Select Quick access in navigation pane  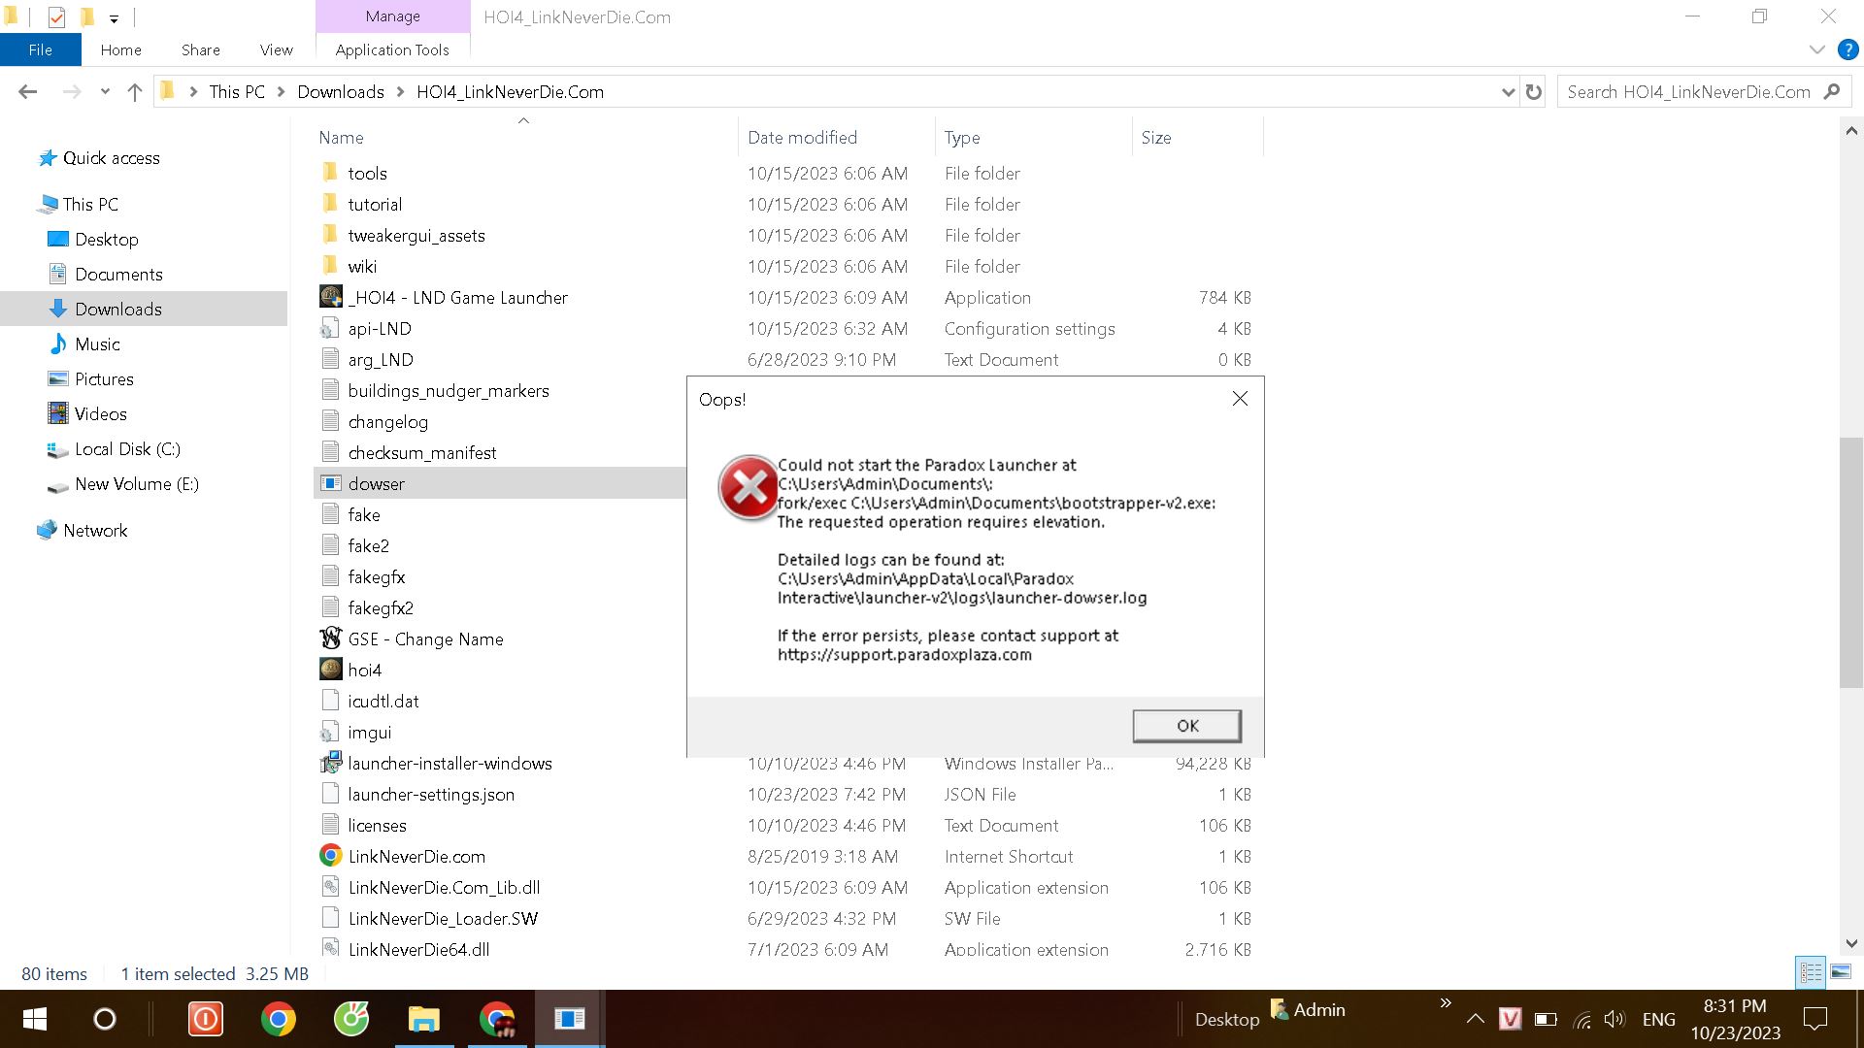click(x=111, y=158)
